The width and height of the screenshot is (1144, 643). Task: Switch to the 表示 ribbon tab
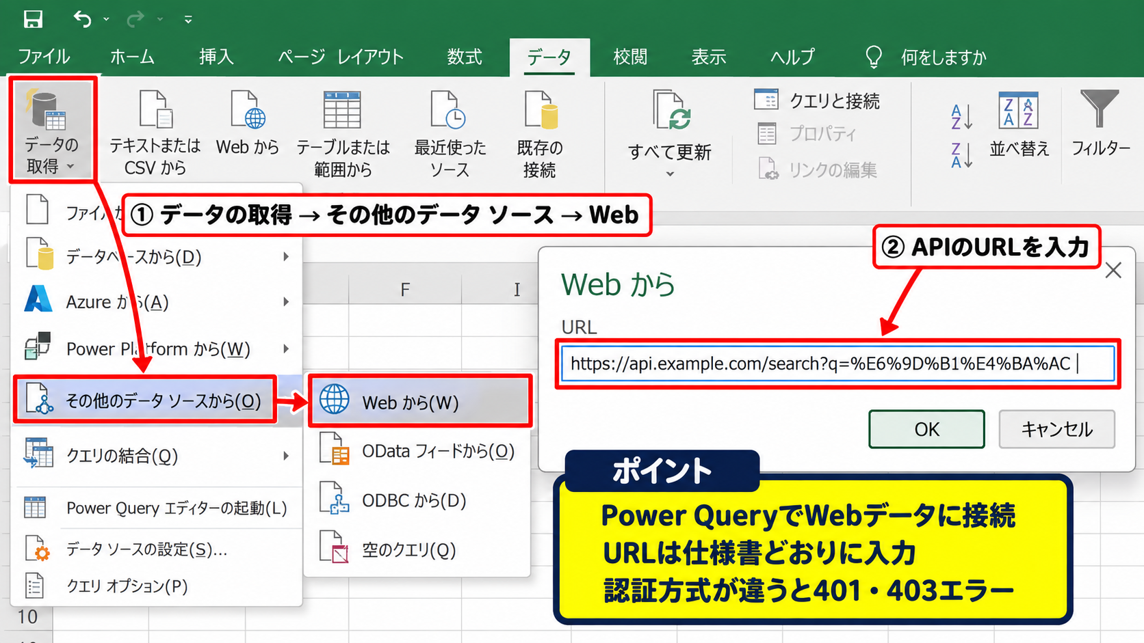(708, 57)
